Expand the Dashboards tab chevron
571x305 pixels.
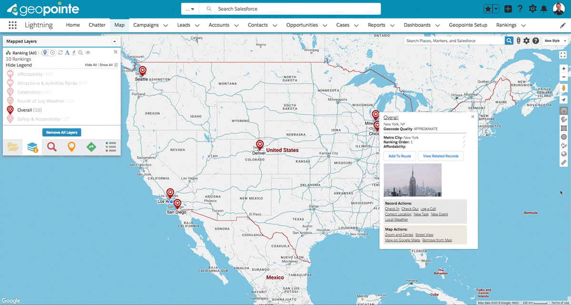438,25
